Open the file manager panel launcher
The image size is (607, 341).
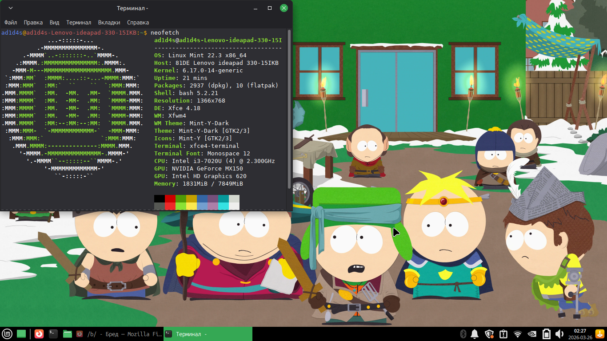68,334
